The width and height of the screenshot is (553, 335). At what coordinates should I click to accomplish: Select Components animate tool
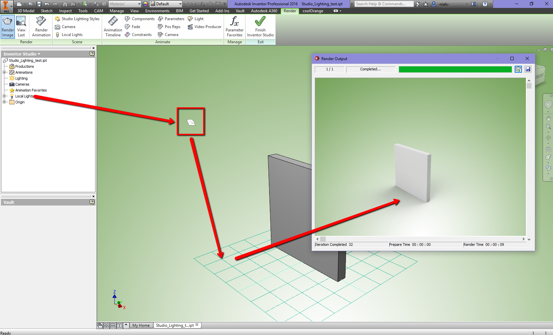click(140, 19)
